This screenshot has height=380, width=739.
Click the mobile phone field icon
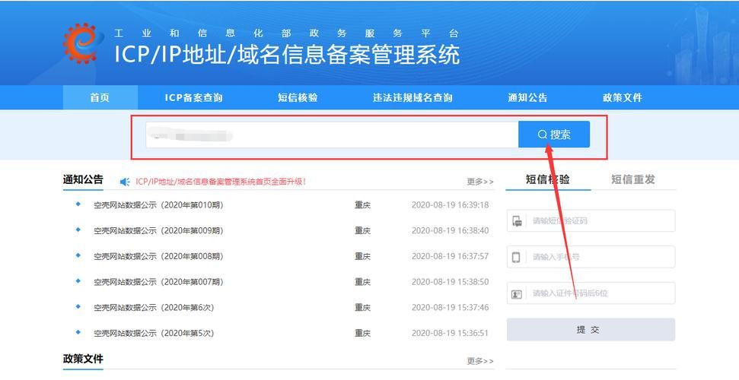(516, 257)
